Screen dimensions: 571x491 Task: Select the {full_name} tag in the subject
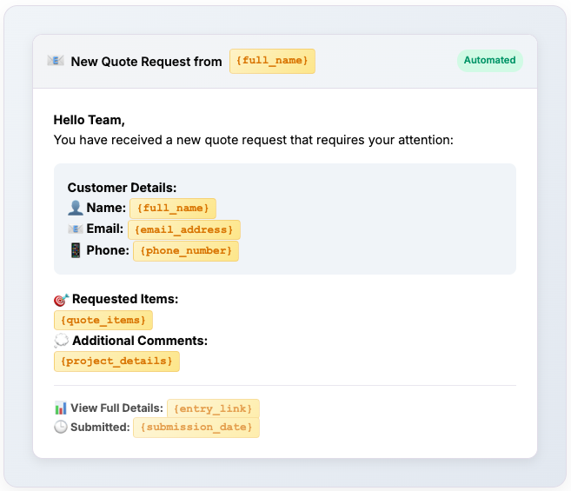[272, 61]
